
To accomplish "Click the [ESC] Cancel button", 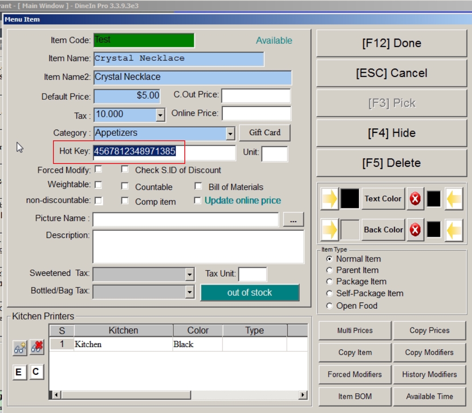I will click(391, 73).
